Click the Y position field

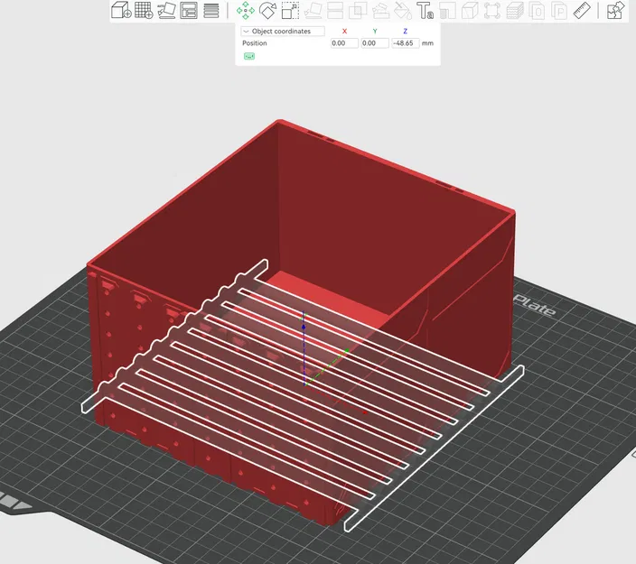(x=375, y=43)
